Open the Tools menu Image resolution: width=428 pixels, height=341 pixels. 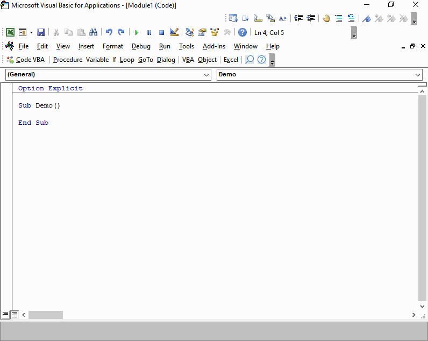(187, 46)
